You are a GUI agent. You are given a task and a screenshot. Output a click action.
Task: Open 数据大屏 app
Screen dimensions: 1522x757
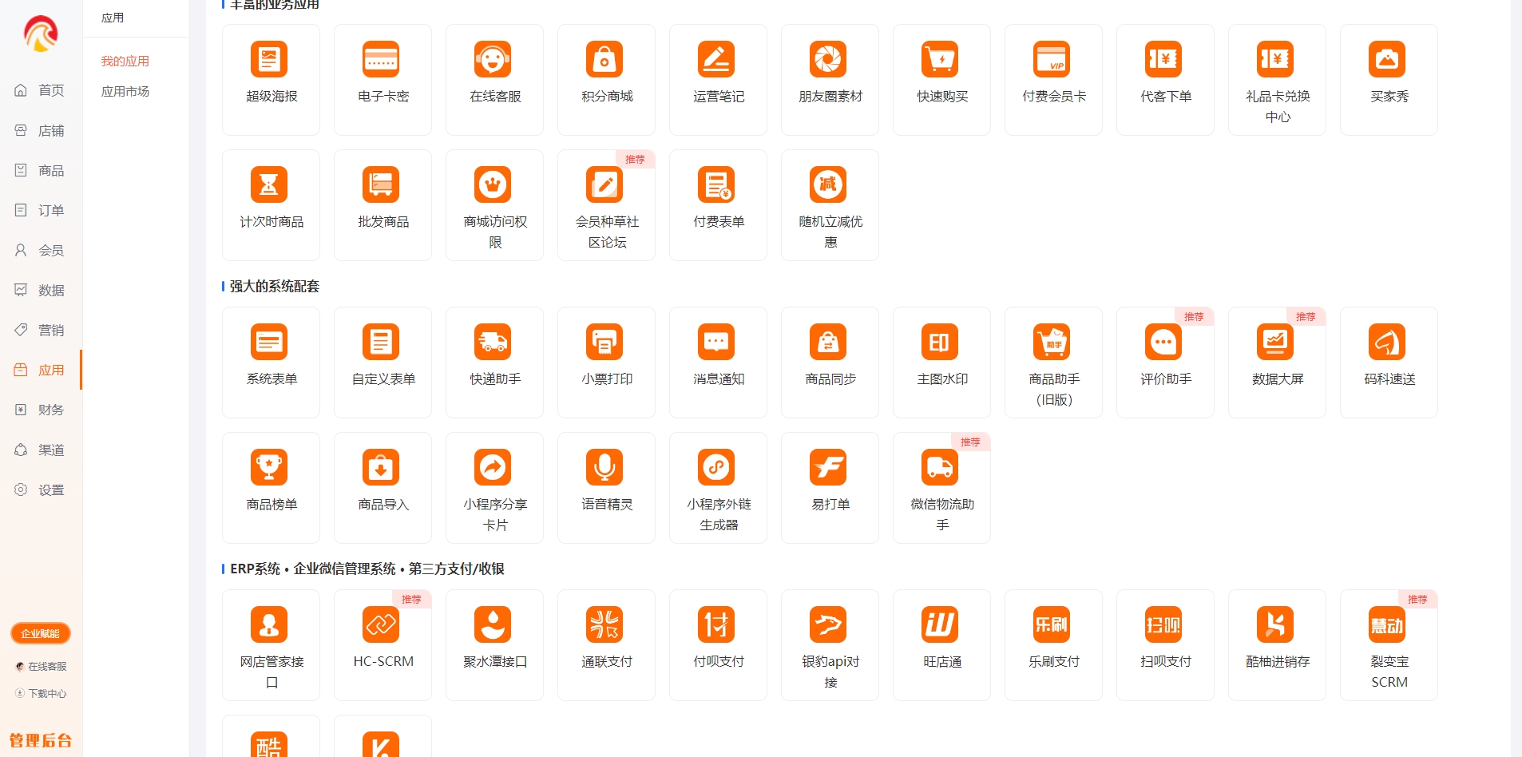point(1277,363)
